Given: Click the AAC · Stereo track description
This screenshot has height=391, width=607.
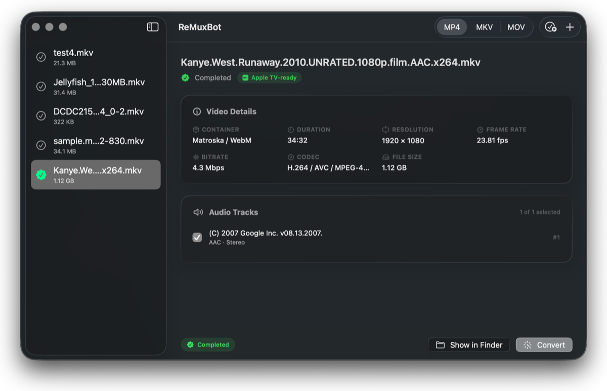Looking at the screenshot, I should [227, 242].
